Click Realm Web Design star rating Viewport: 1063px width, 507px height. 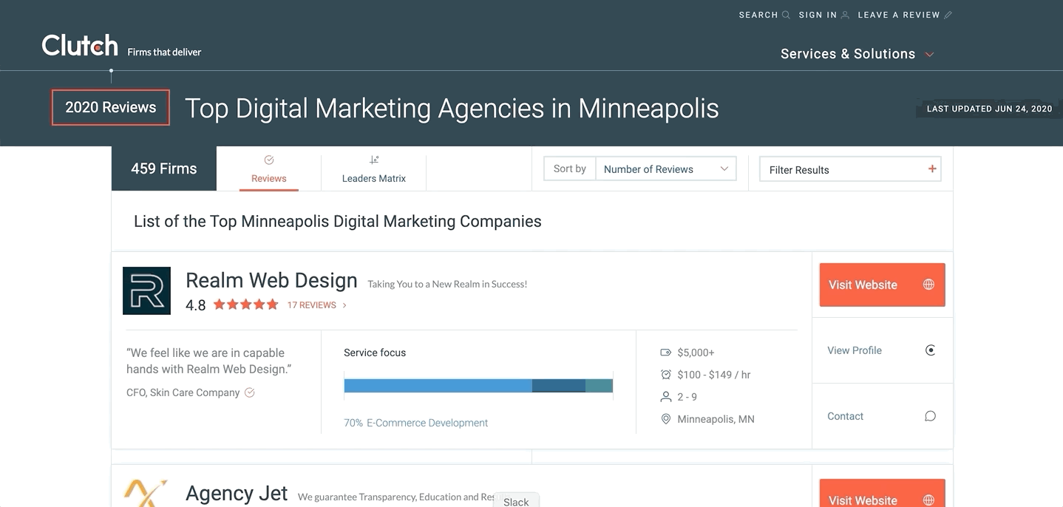pos(246,304)
